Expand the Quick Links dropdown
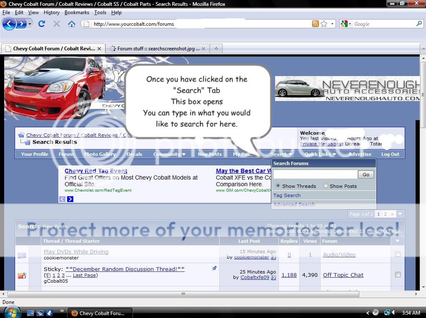 pyautogui.click(x=320, y=154)
